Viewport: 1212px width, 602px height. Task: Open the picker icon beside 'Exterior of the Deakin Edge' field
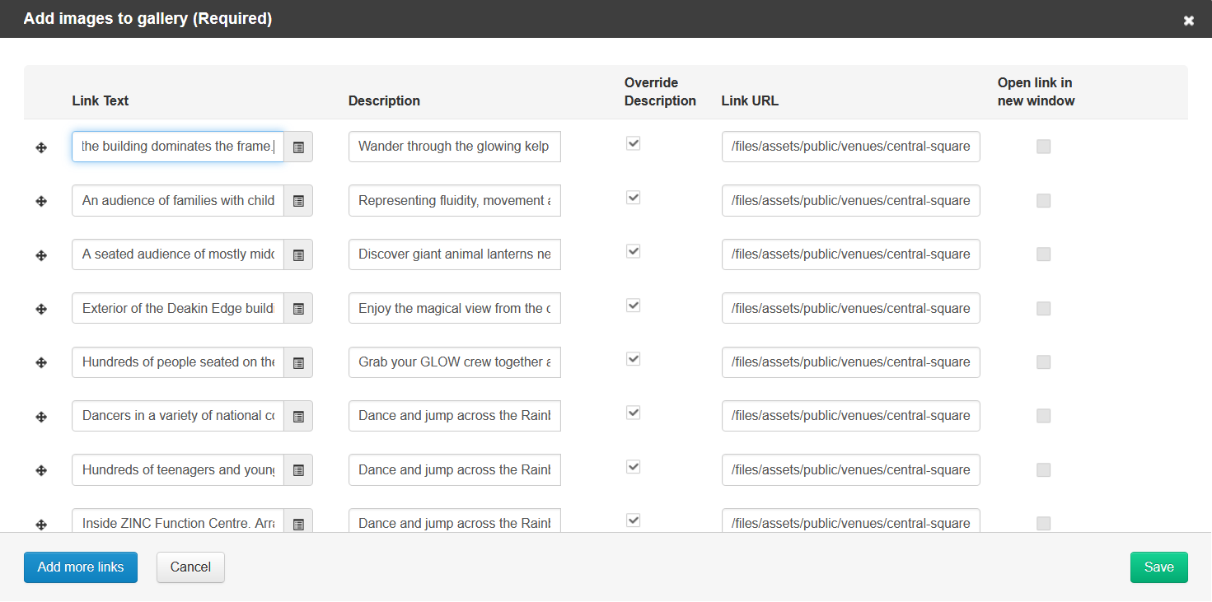pos(298,309)
